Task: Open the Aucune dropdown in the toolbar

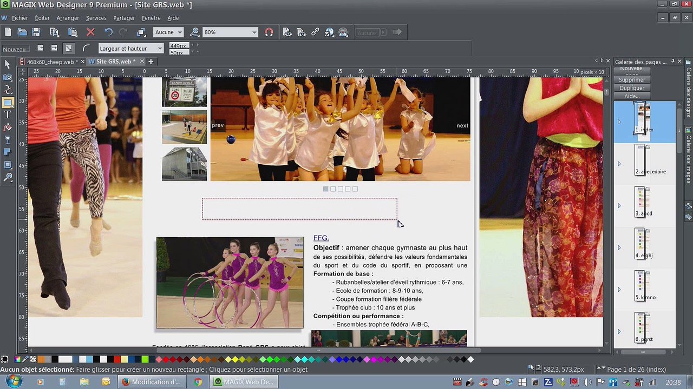Action: [168, 32]
